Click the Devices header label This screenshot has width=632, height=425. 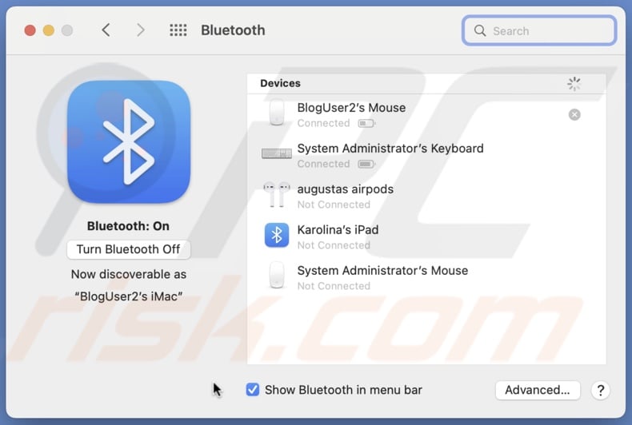[x=281, y=83]
